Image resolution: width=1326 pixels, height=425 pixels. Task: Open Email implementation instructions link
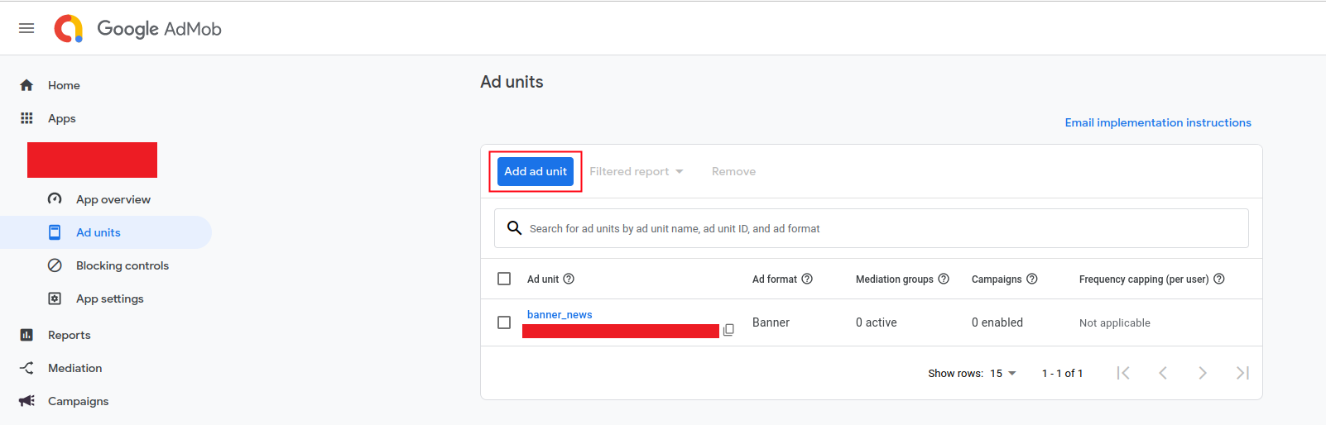[1157, 122]
